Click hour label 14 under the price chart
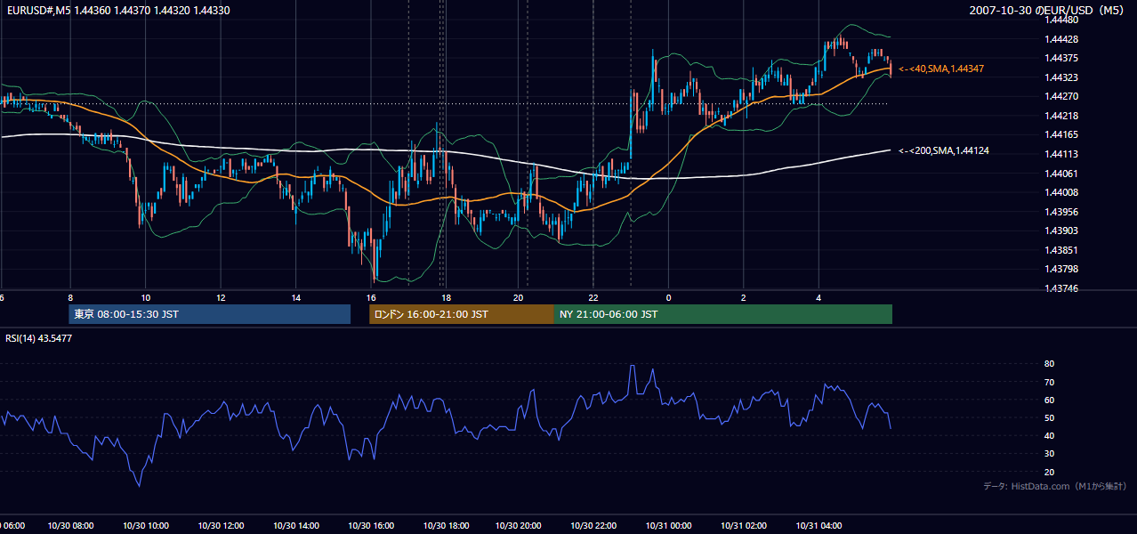 295,297
